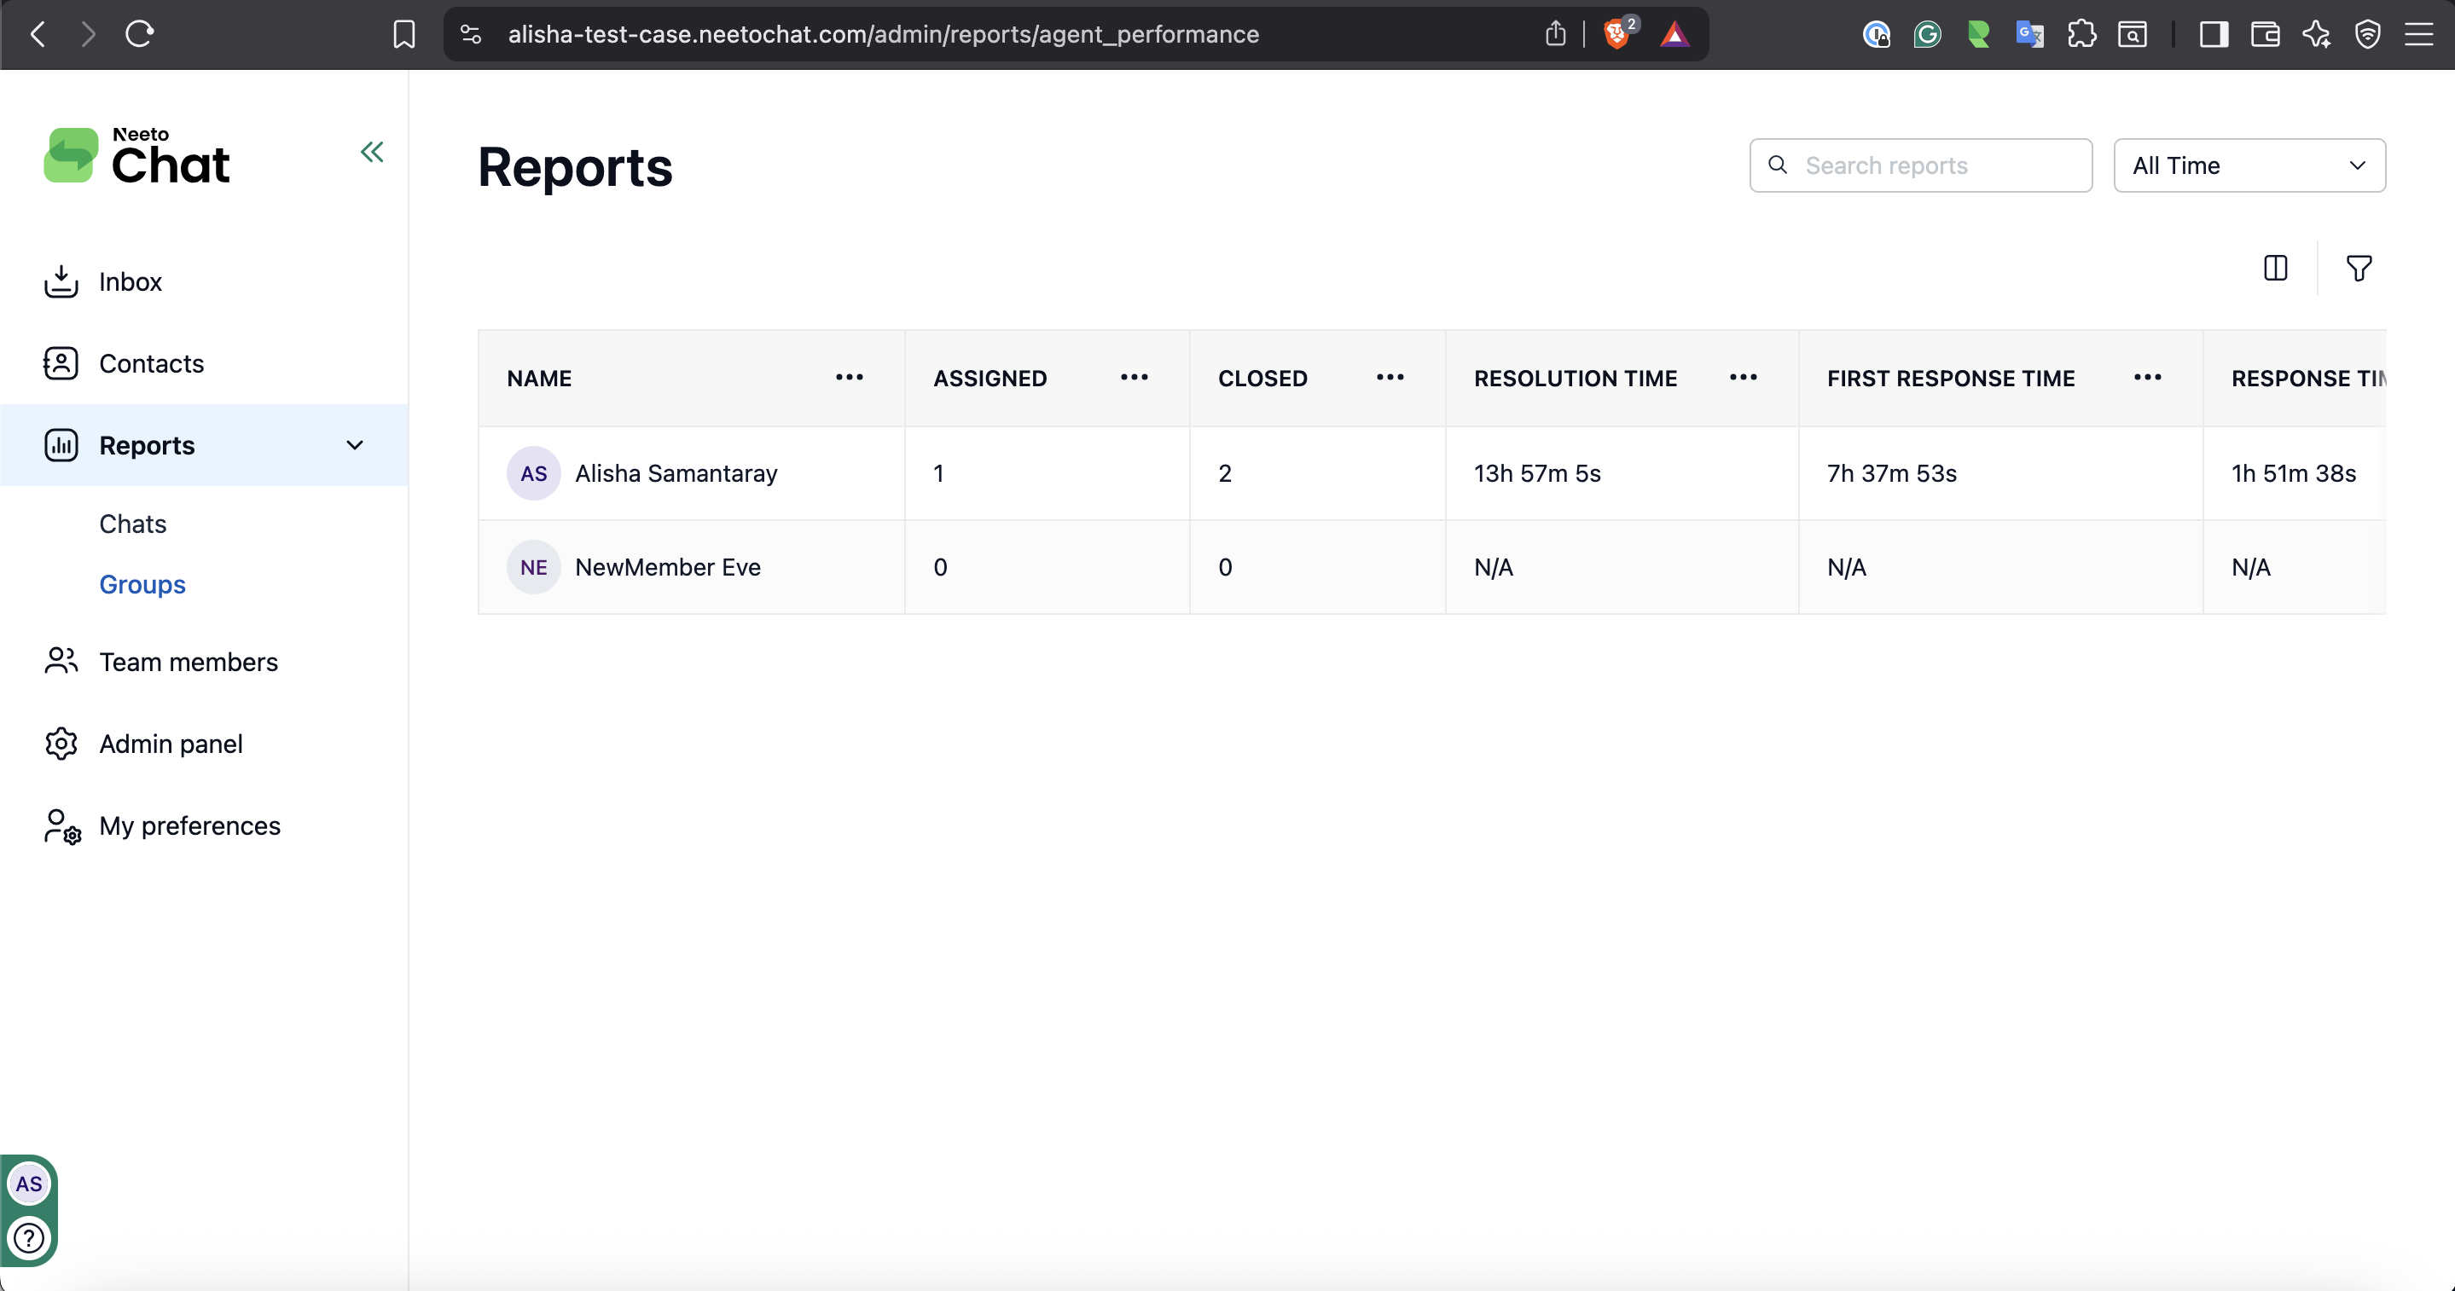Toggle the browser sidebar panel icon
Viewport: 2455px width, 1291px height.
pos(2213,34)
